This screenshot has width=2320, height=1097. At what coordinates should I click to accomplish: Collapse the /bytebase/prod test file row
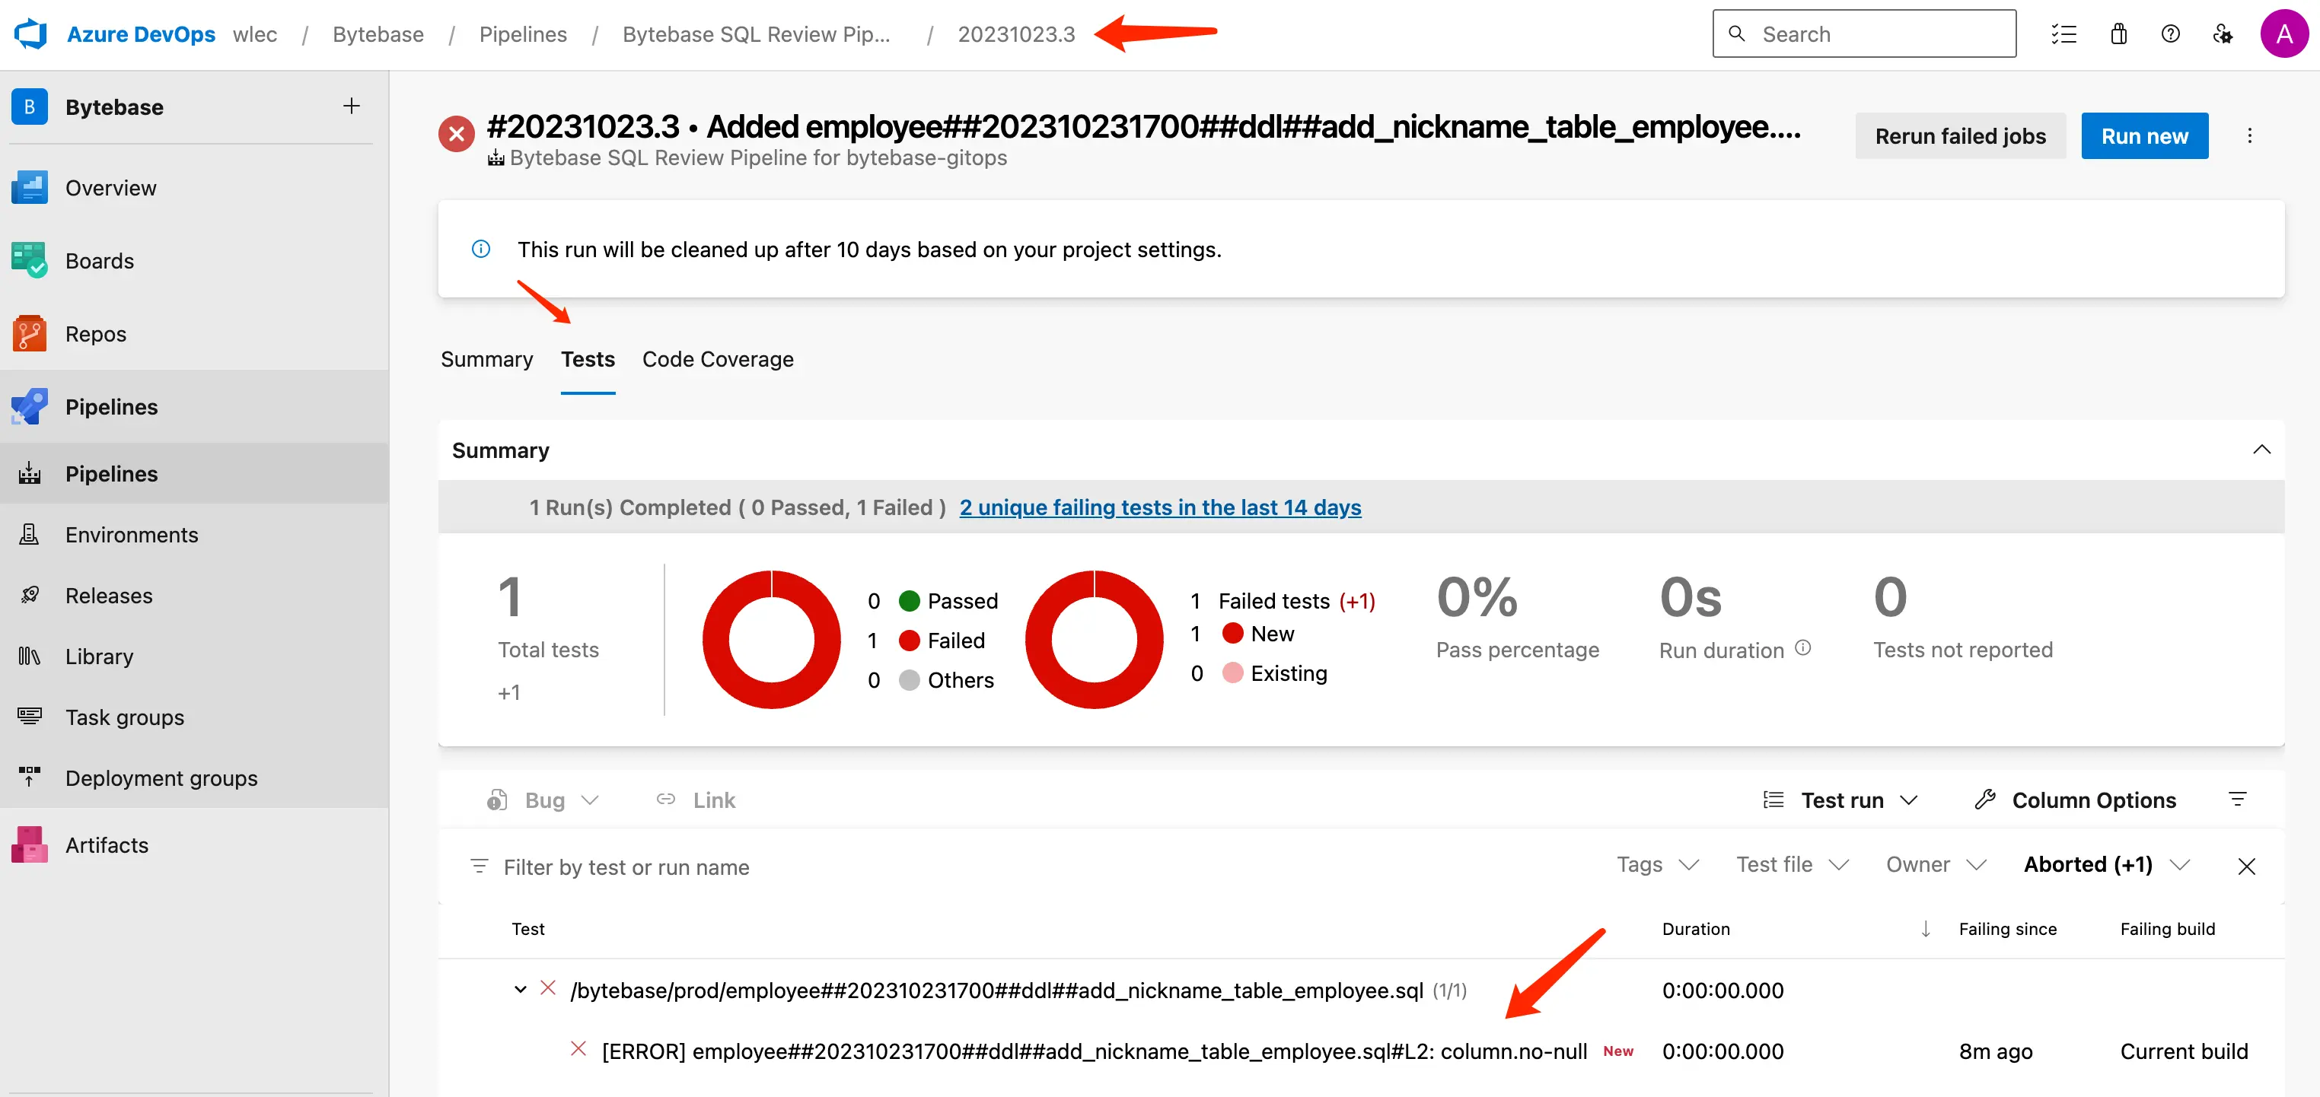coord(521,990)
